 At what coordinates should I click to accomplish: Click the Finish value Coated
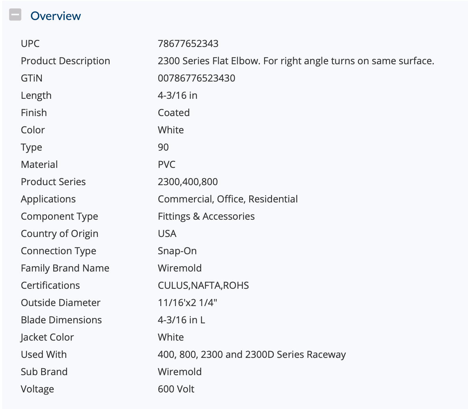pos(174,113)
